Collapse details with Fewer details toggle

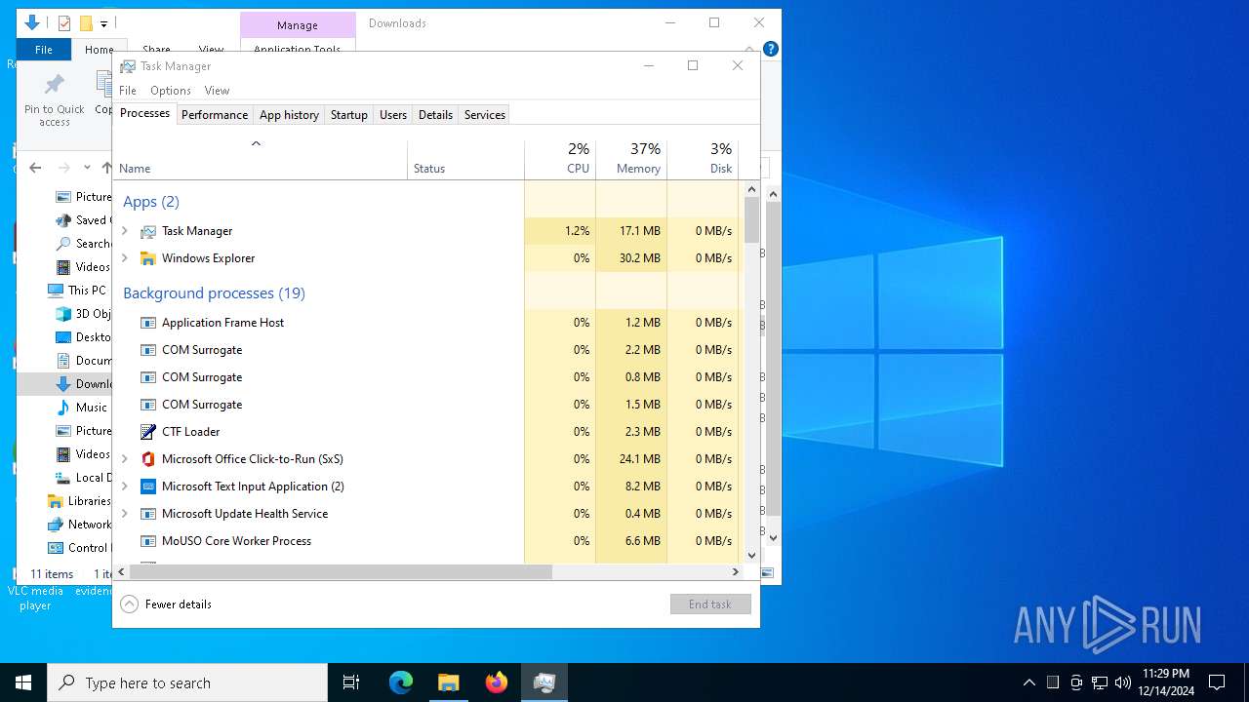pyautogui.click(x=166, y=604)
